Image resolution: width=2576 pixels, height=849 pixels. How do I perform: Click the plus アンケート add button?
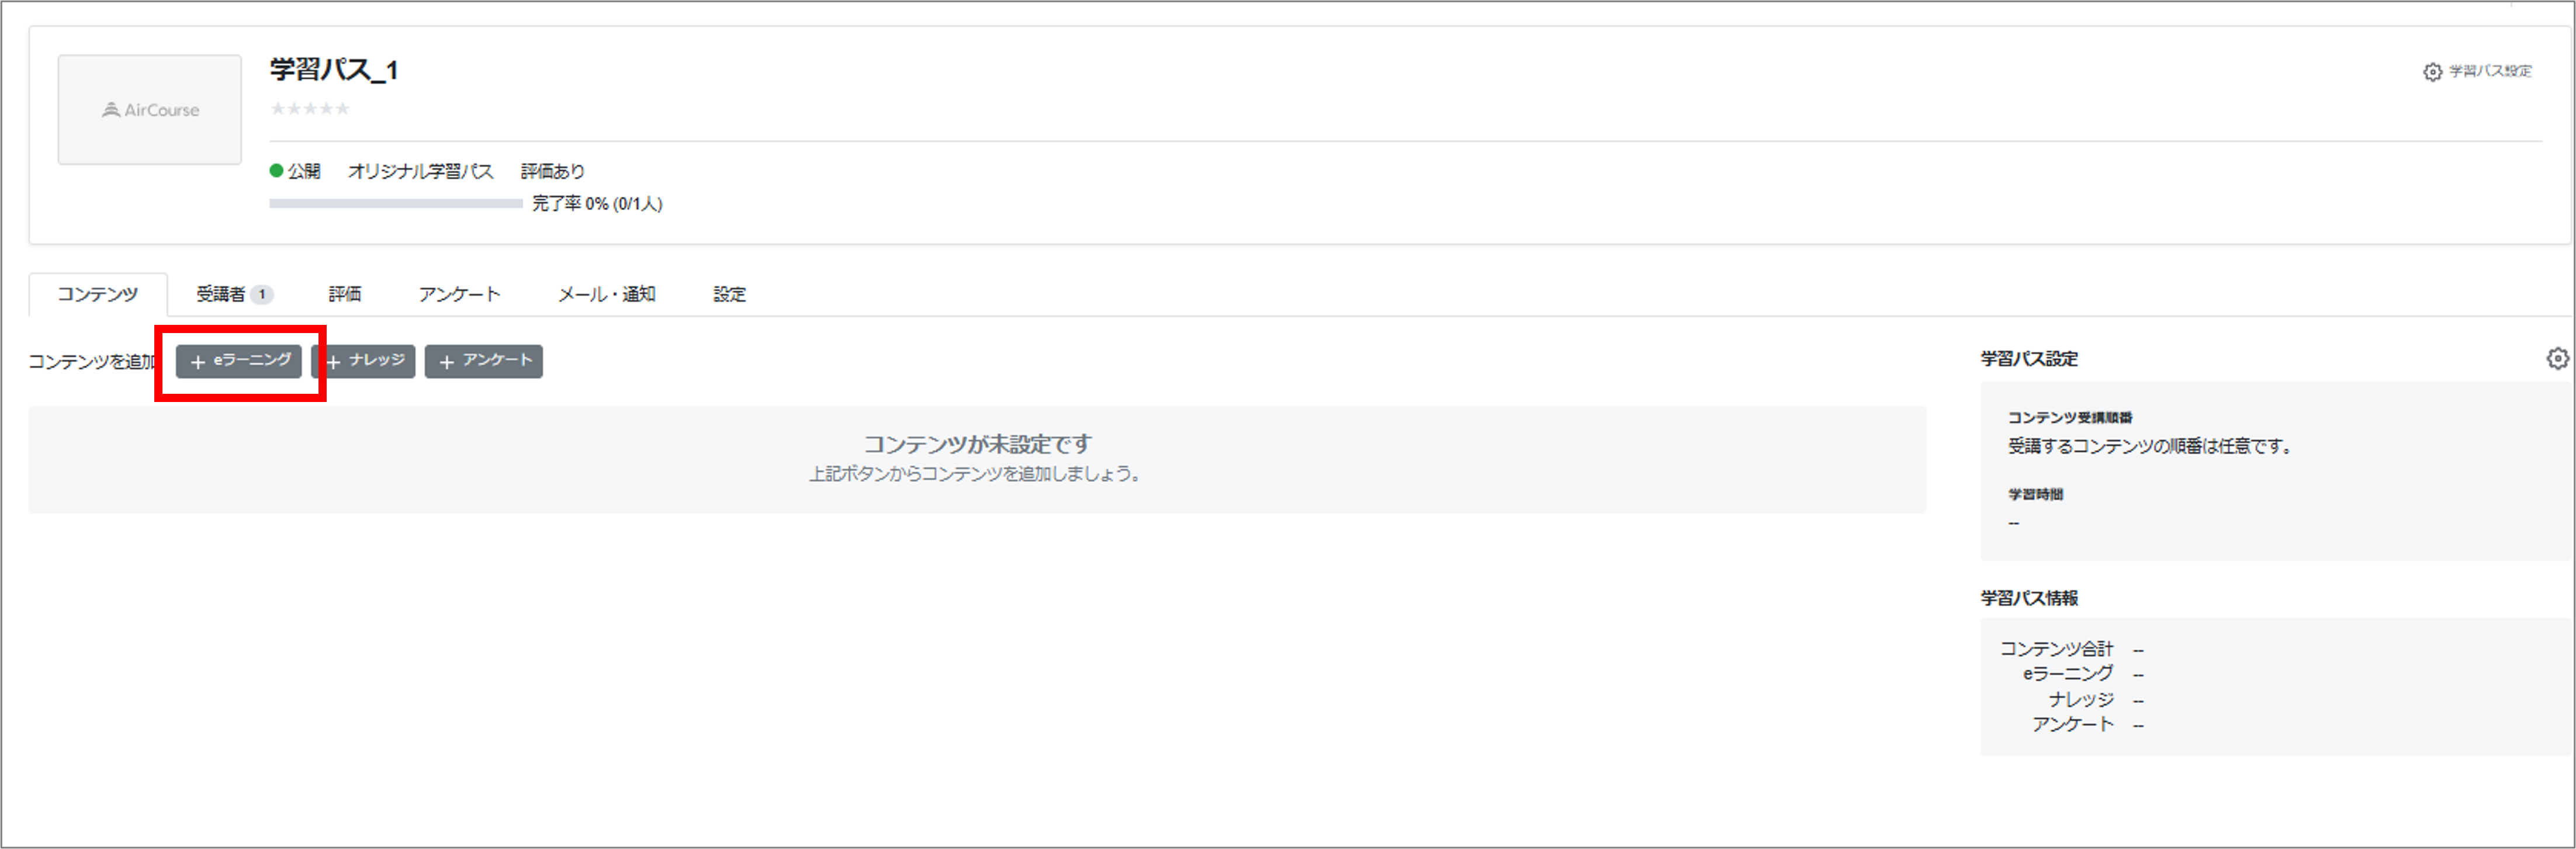(x=484, y=361)
